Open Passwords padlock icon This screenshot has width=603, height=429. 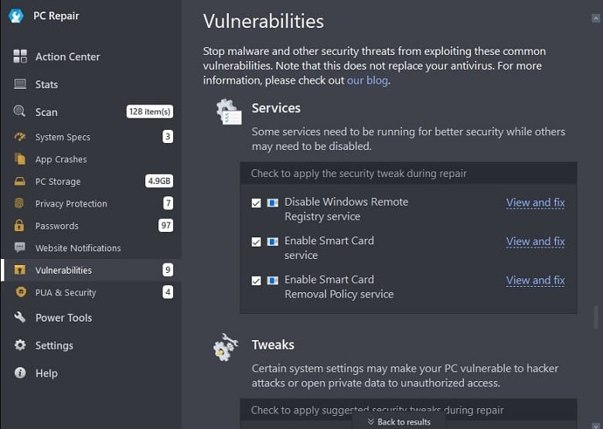(x=19, y=225)
